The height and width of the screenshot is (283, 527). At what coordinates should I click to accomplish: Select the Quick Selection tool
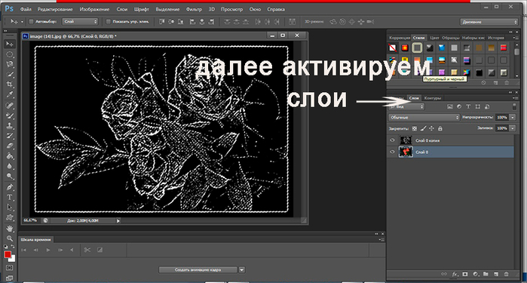9,75
